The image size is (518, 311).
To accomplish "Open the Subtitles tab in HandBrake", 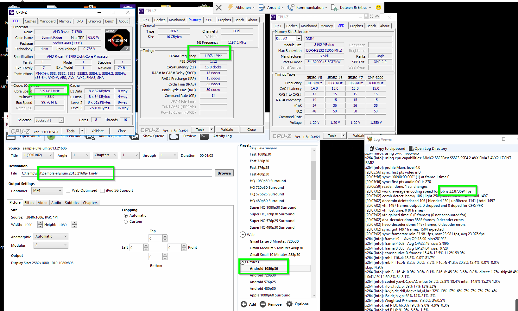I will [72, 203].
